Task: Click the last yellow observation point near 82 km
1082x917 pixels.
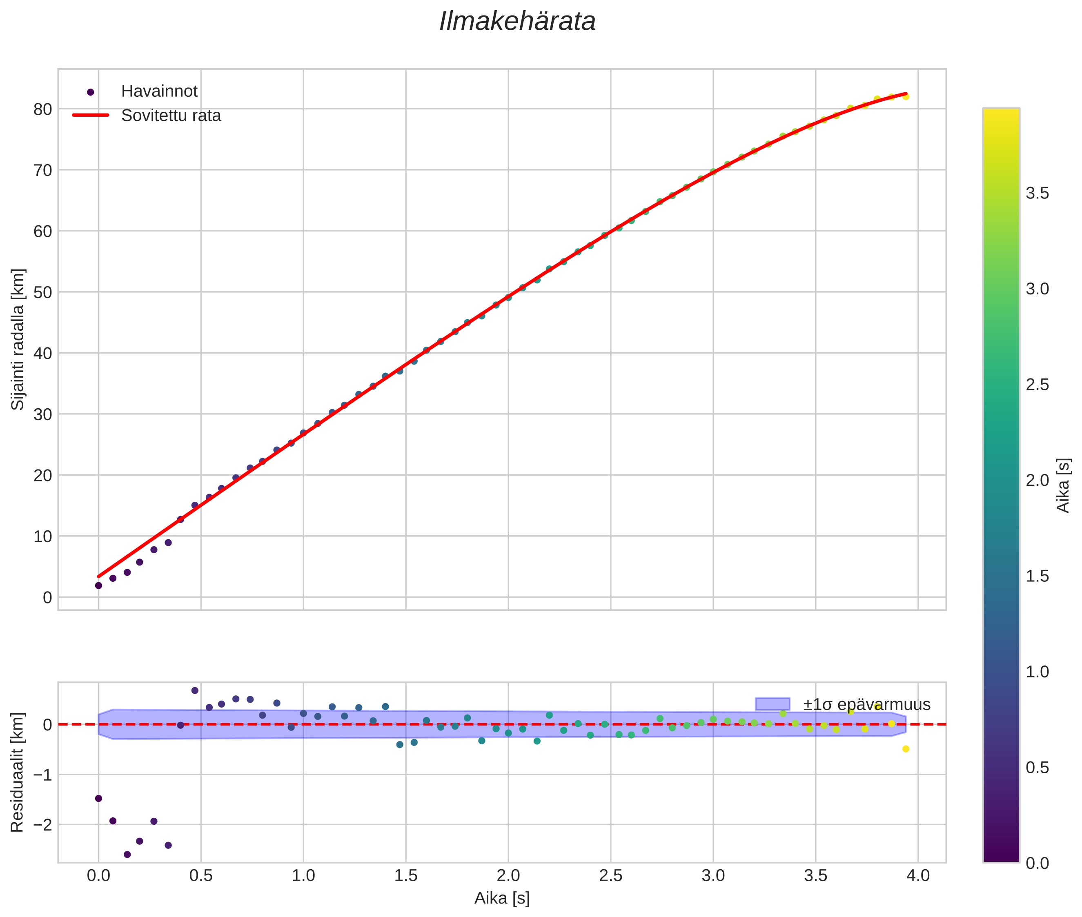Action: click(906, 97)
